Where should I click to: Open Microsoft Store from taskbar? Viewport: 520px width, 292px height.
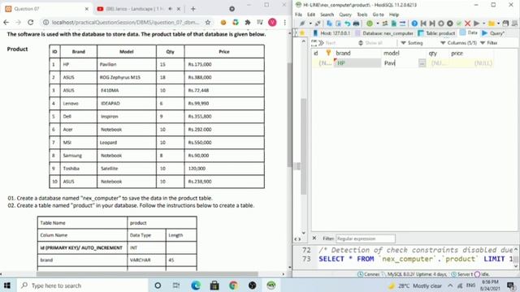[x=214, y=286]
